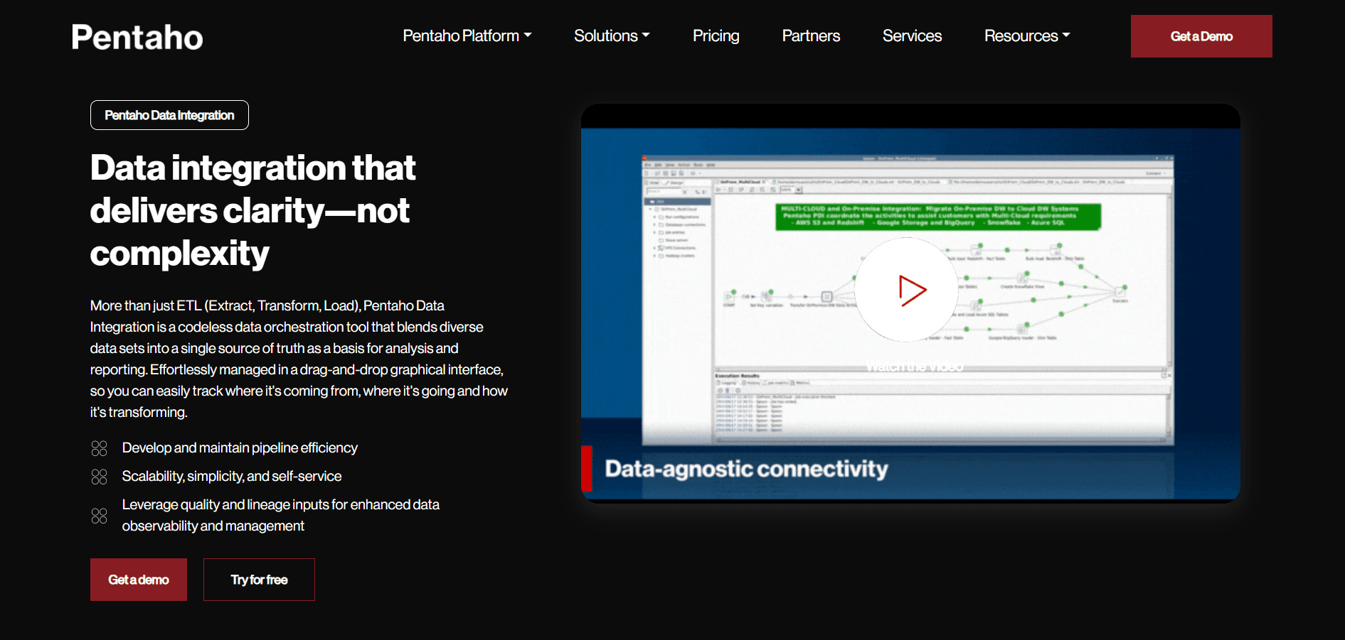Click the 'Leverage quality and lineage inputs' bullet text
Image resolution: width=1345 pixels, height=640 pixels.
click(281, 515)
